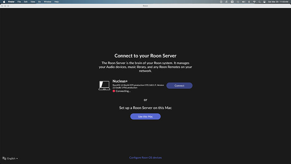Click the red Connecting status dot
This screenshot has height=164, width=291.
(114, 91)
